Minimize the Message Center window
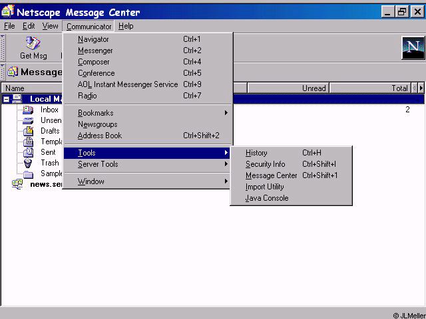426x319 pixels. pyautogui.click(x=387, y=12)
